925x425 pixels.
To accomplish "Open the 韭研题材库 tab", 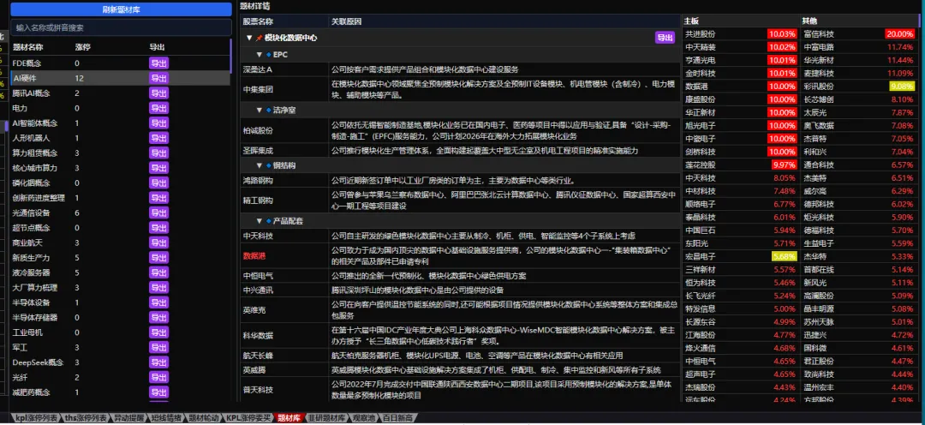I will 325,418.
